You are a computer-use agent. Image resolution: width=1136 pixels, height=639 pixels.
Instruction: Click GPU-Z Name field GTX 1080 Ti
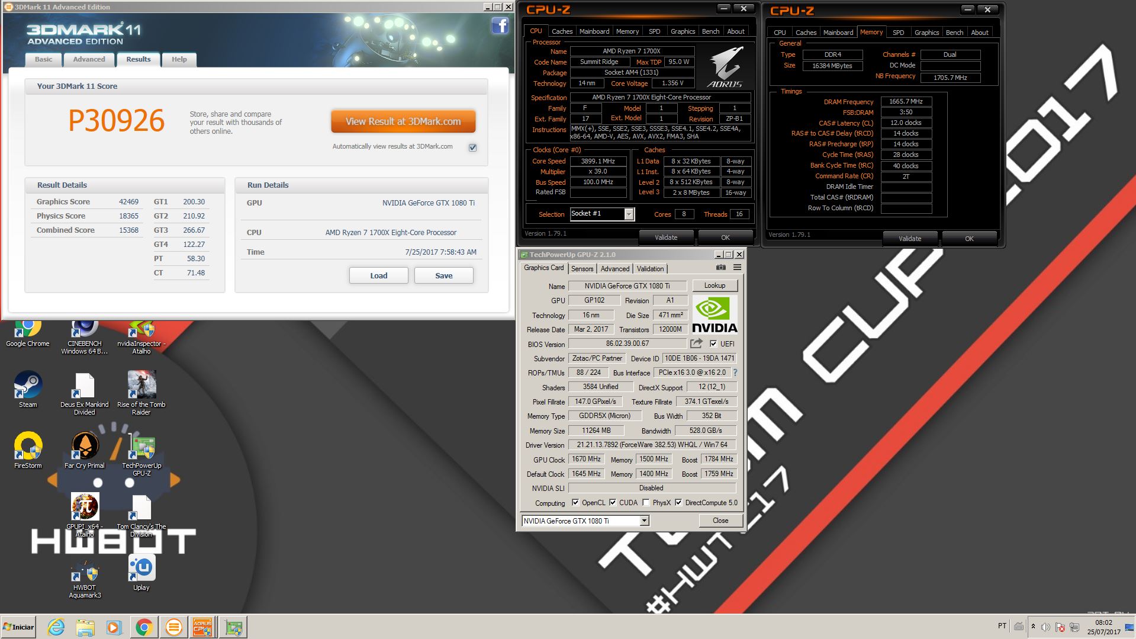[627, 285]
